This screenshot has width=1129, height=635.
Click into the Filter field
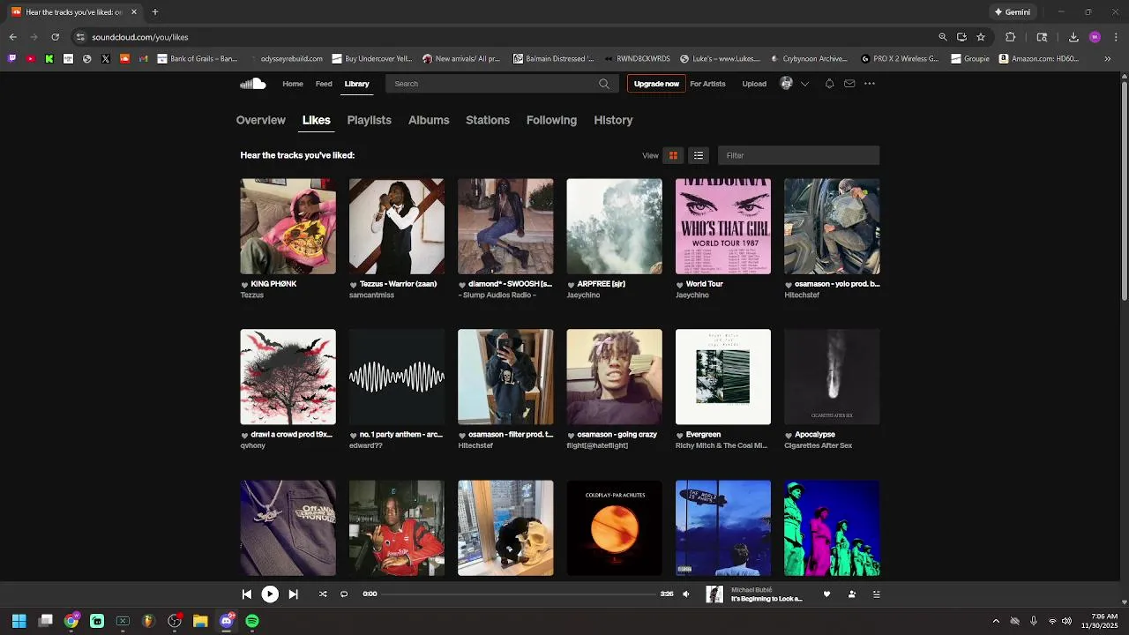[x=798, y=155]
